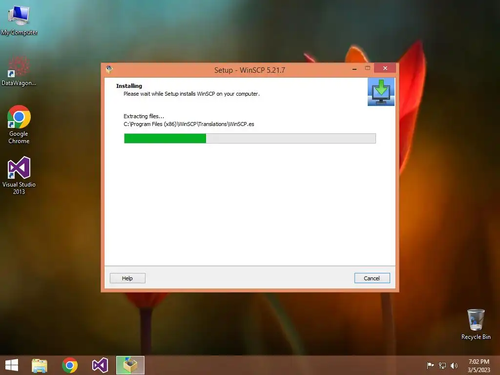Click the Windows Start button

tap(12, 365)
